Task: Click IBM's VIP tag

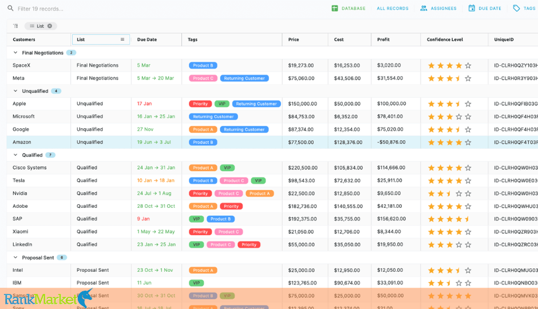Action: click(196, 283)
